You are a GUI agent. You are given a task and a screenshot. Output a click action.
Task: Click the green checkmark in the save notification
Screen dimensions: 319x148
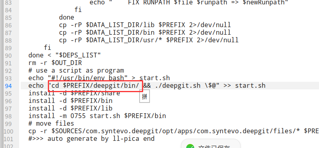click(190, 146)
